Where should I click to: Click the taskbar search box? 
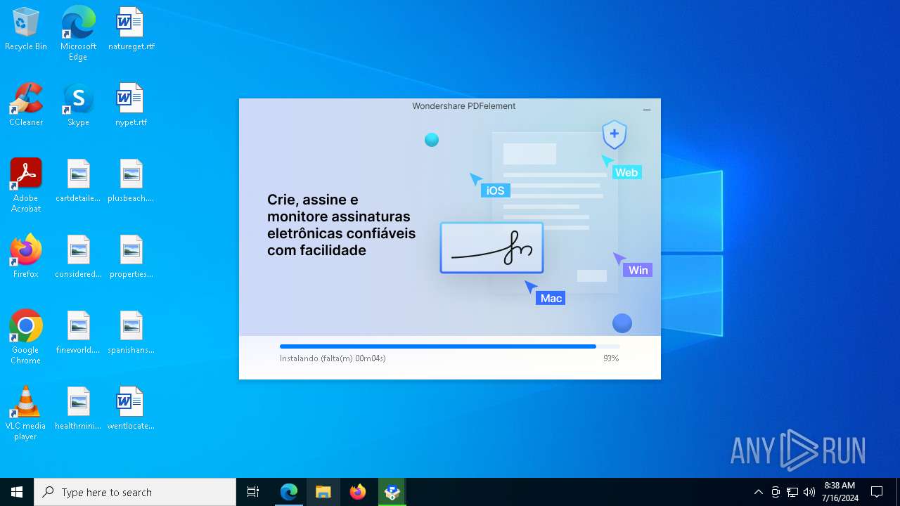pyautogui.click(x=135, y=492)
